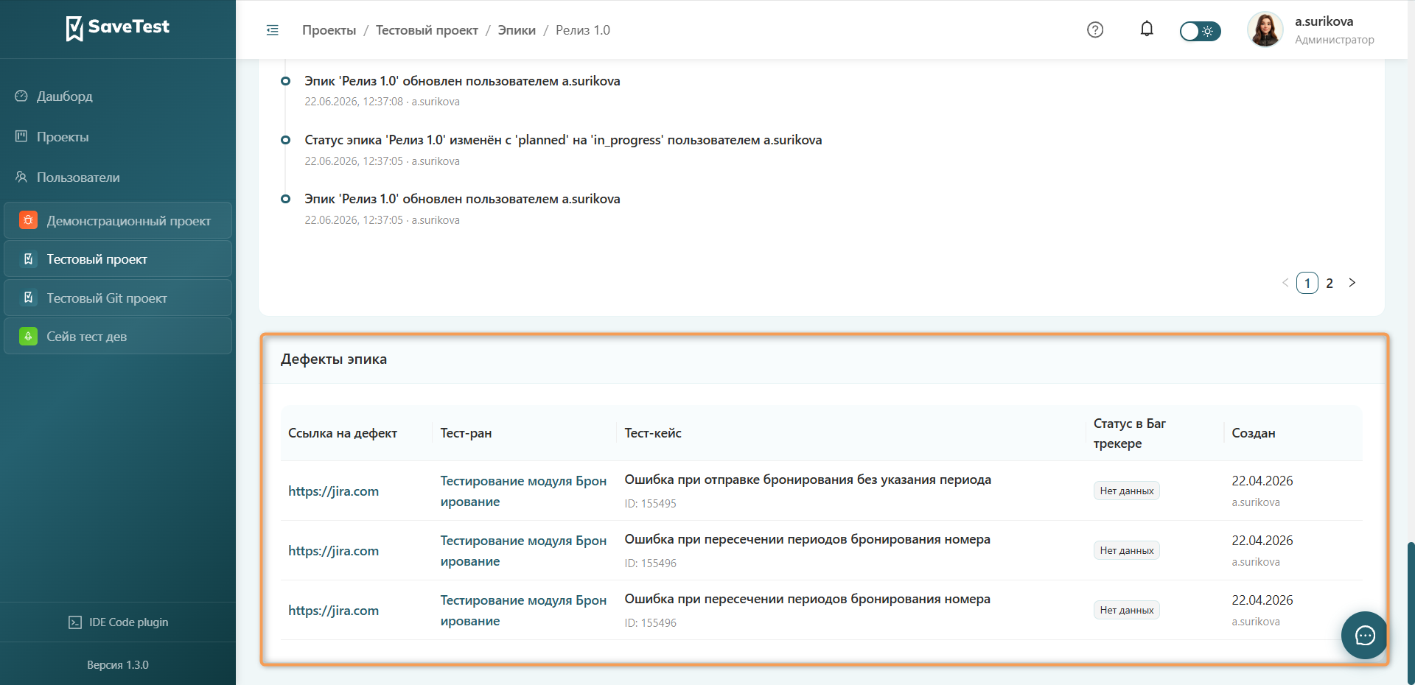Image resolution: width=1415 pixels, height=685 pixels.
Task: Click green Сейв тест дев icon
Action: click(x=28, y=337)
